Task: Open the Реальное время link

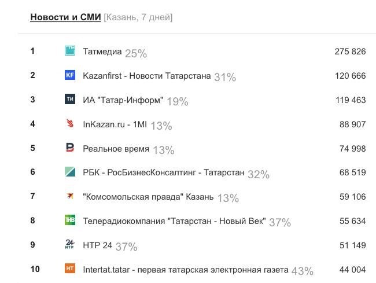Action: click(x=116, y=149)
